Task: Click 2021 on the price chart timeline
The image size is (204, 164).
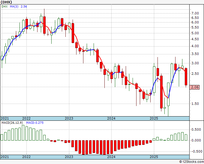Action: [x=5, y=118]
